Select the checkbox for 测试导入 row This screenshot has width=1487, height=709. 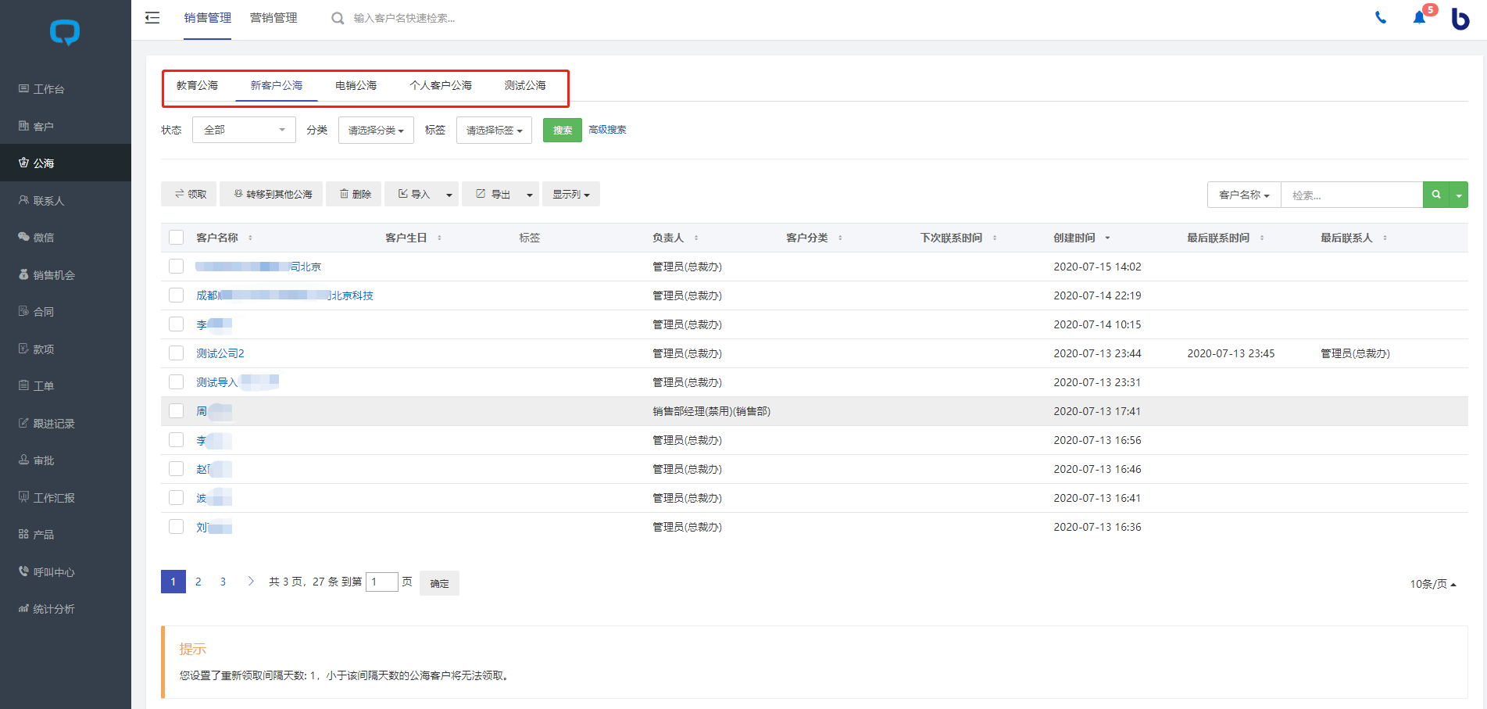point(177,382)
